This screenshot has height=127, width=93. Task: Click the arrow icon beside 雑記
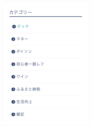tap(13, 114)
